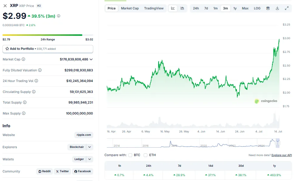Click the 7d change value 28.9%
This screenshot has width=294, height=181.
click(179, 175)
